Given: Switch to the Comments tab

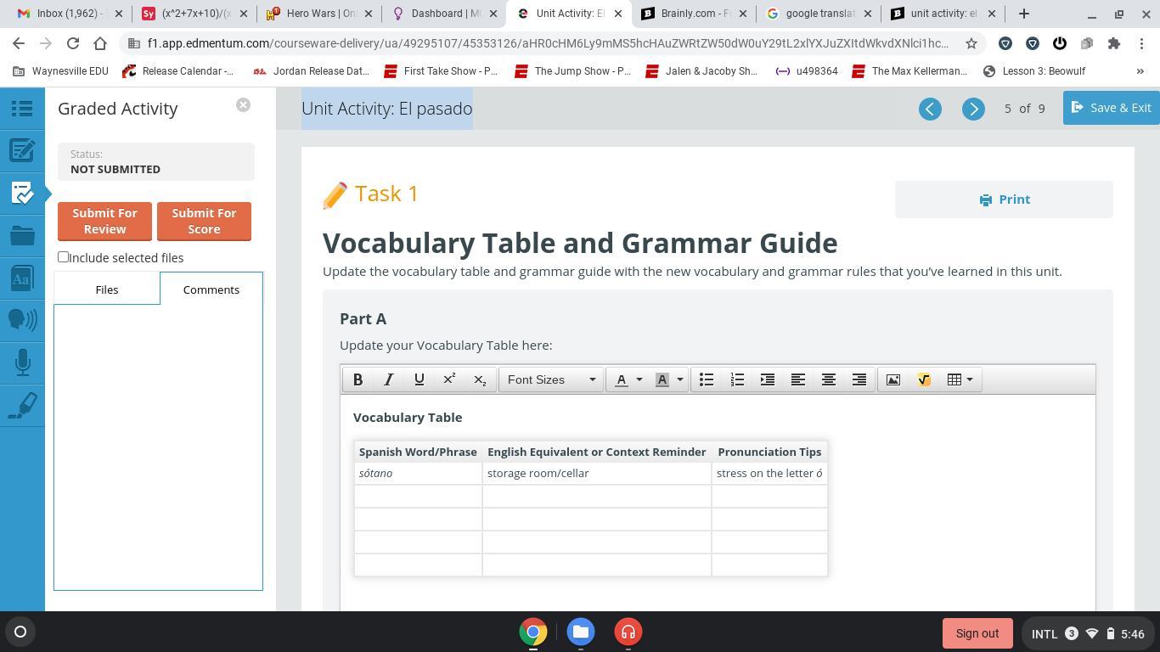Looking at the screenshot, I should pos(211,289).
